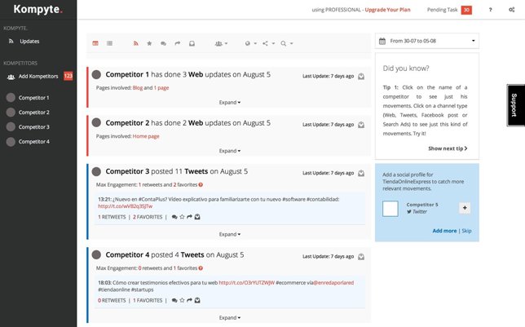Click Competitor 5 profile thumbnail
Viewport: 525px width, 327px height.
click(390, 209)
